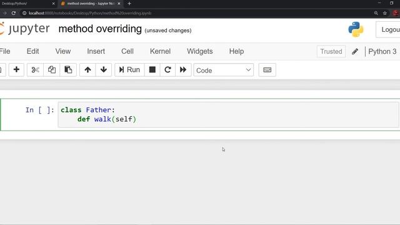This screenshot has width=400, height=225.
Task: Cut selected cells with scissors icon
Action: pos(35,69)
